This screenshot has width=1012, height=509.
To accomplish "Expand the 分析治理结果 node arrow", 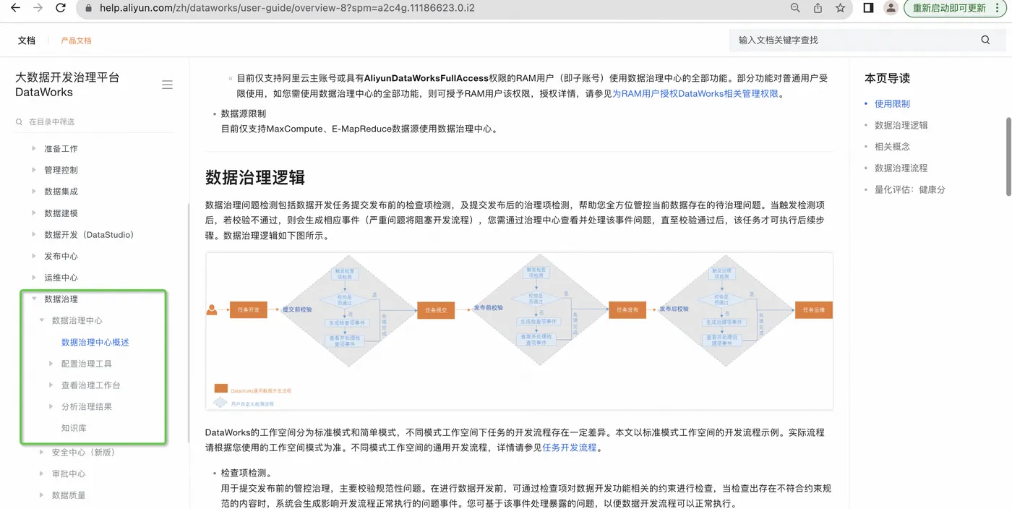I will tap(51, 406).
